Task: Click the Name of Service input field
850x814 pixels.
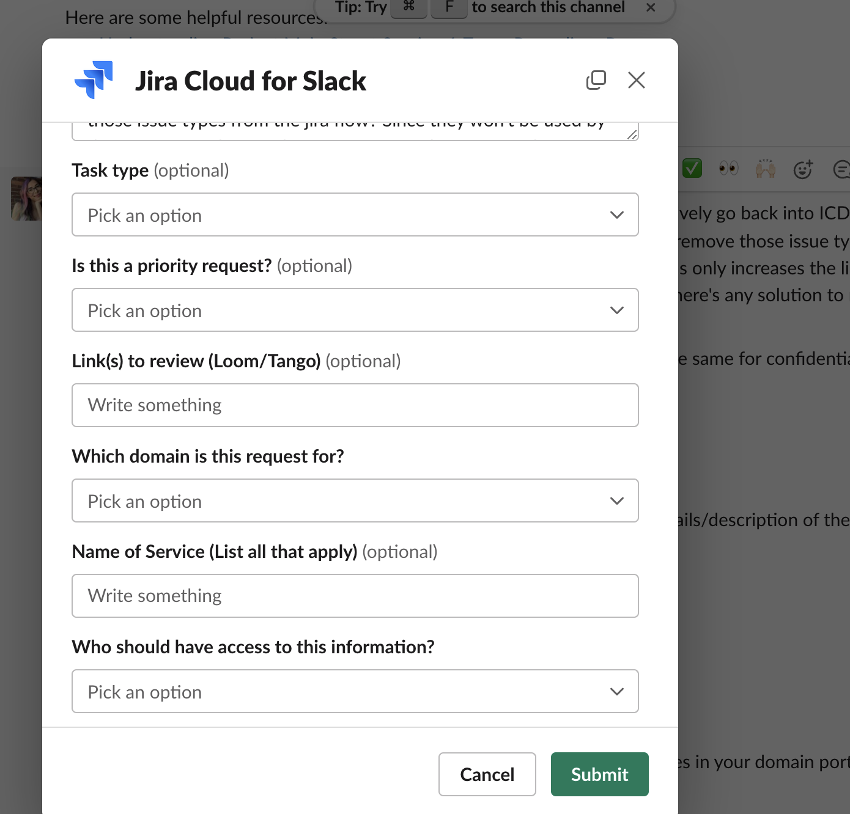Action: click(x=355, y=596)
